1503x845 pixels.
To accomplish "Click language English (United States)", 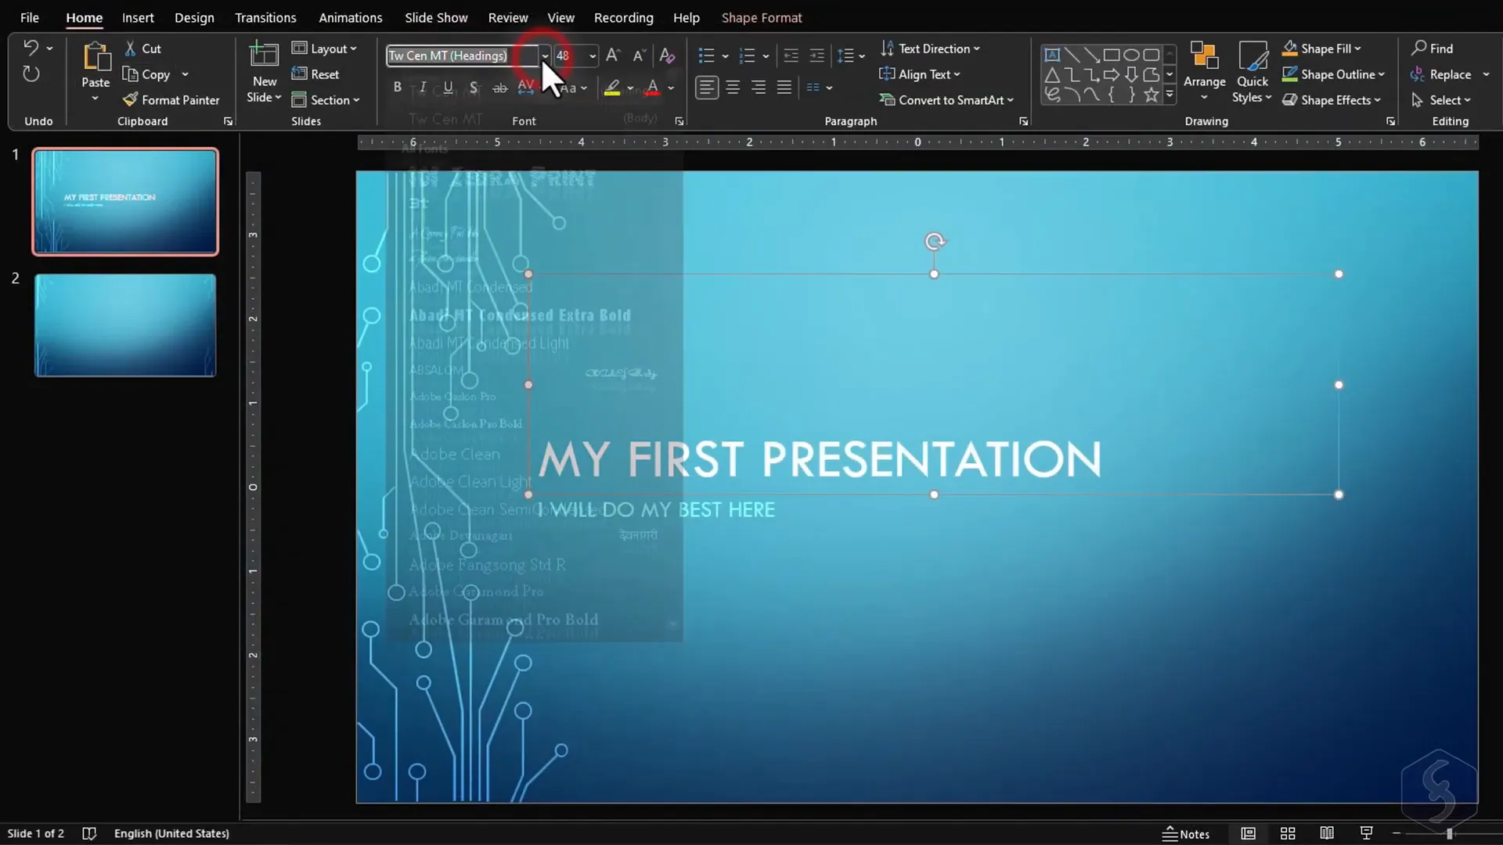I will point(171,833).
